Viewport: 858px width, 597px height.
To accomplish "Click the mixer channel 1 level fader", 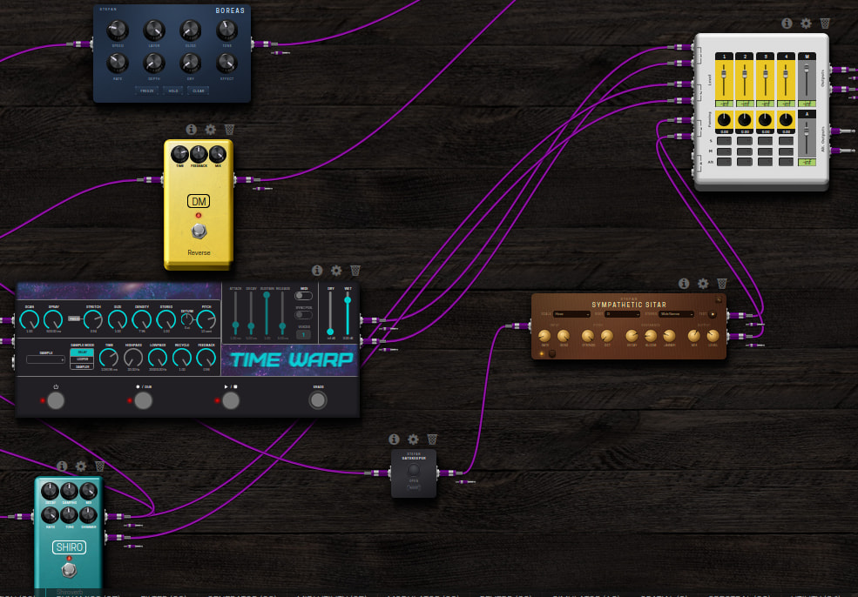I will (x=723, y=74).
